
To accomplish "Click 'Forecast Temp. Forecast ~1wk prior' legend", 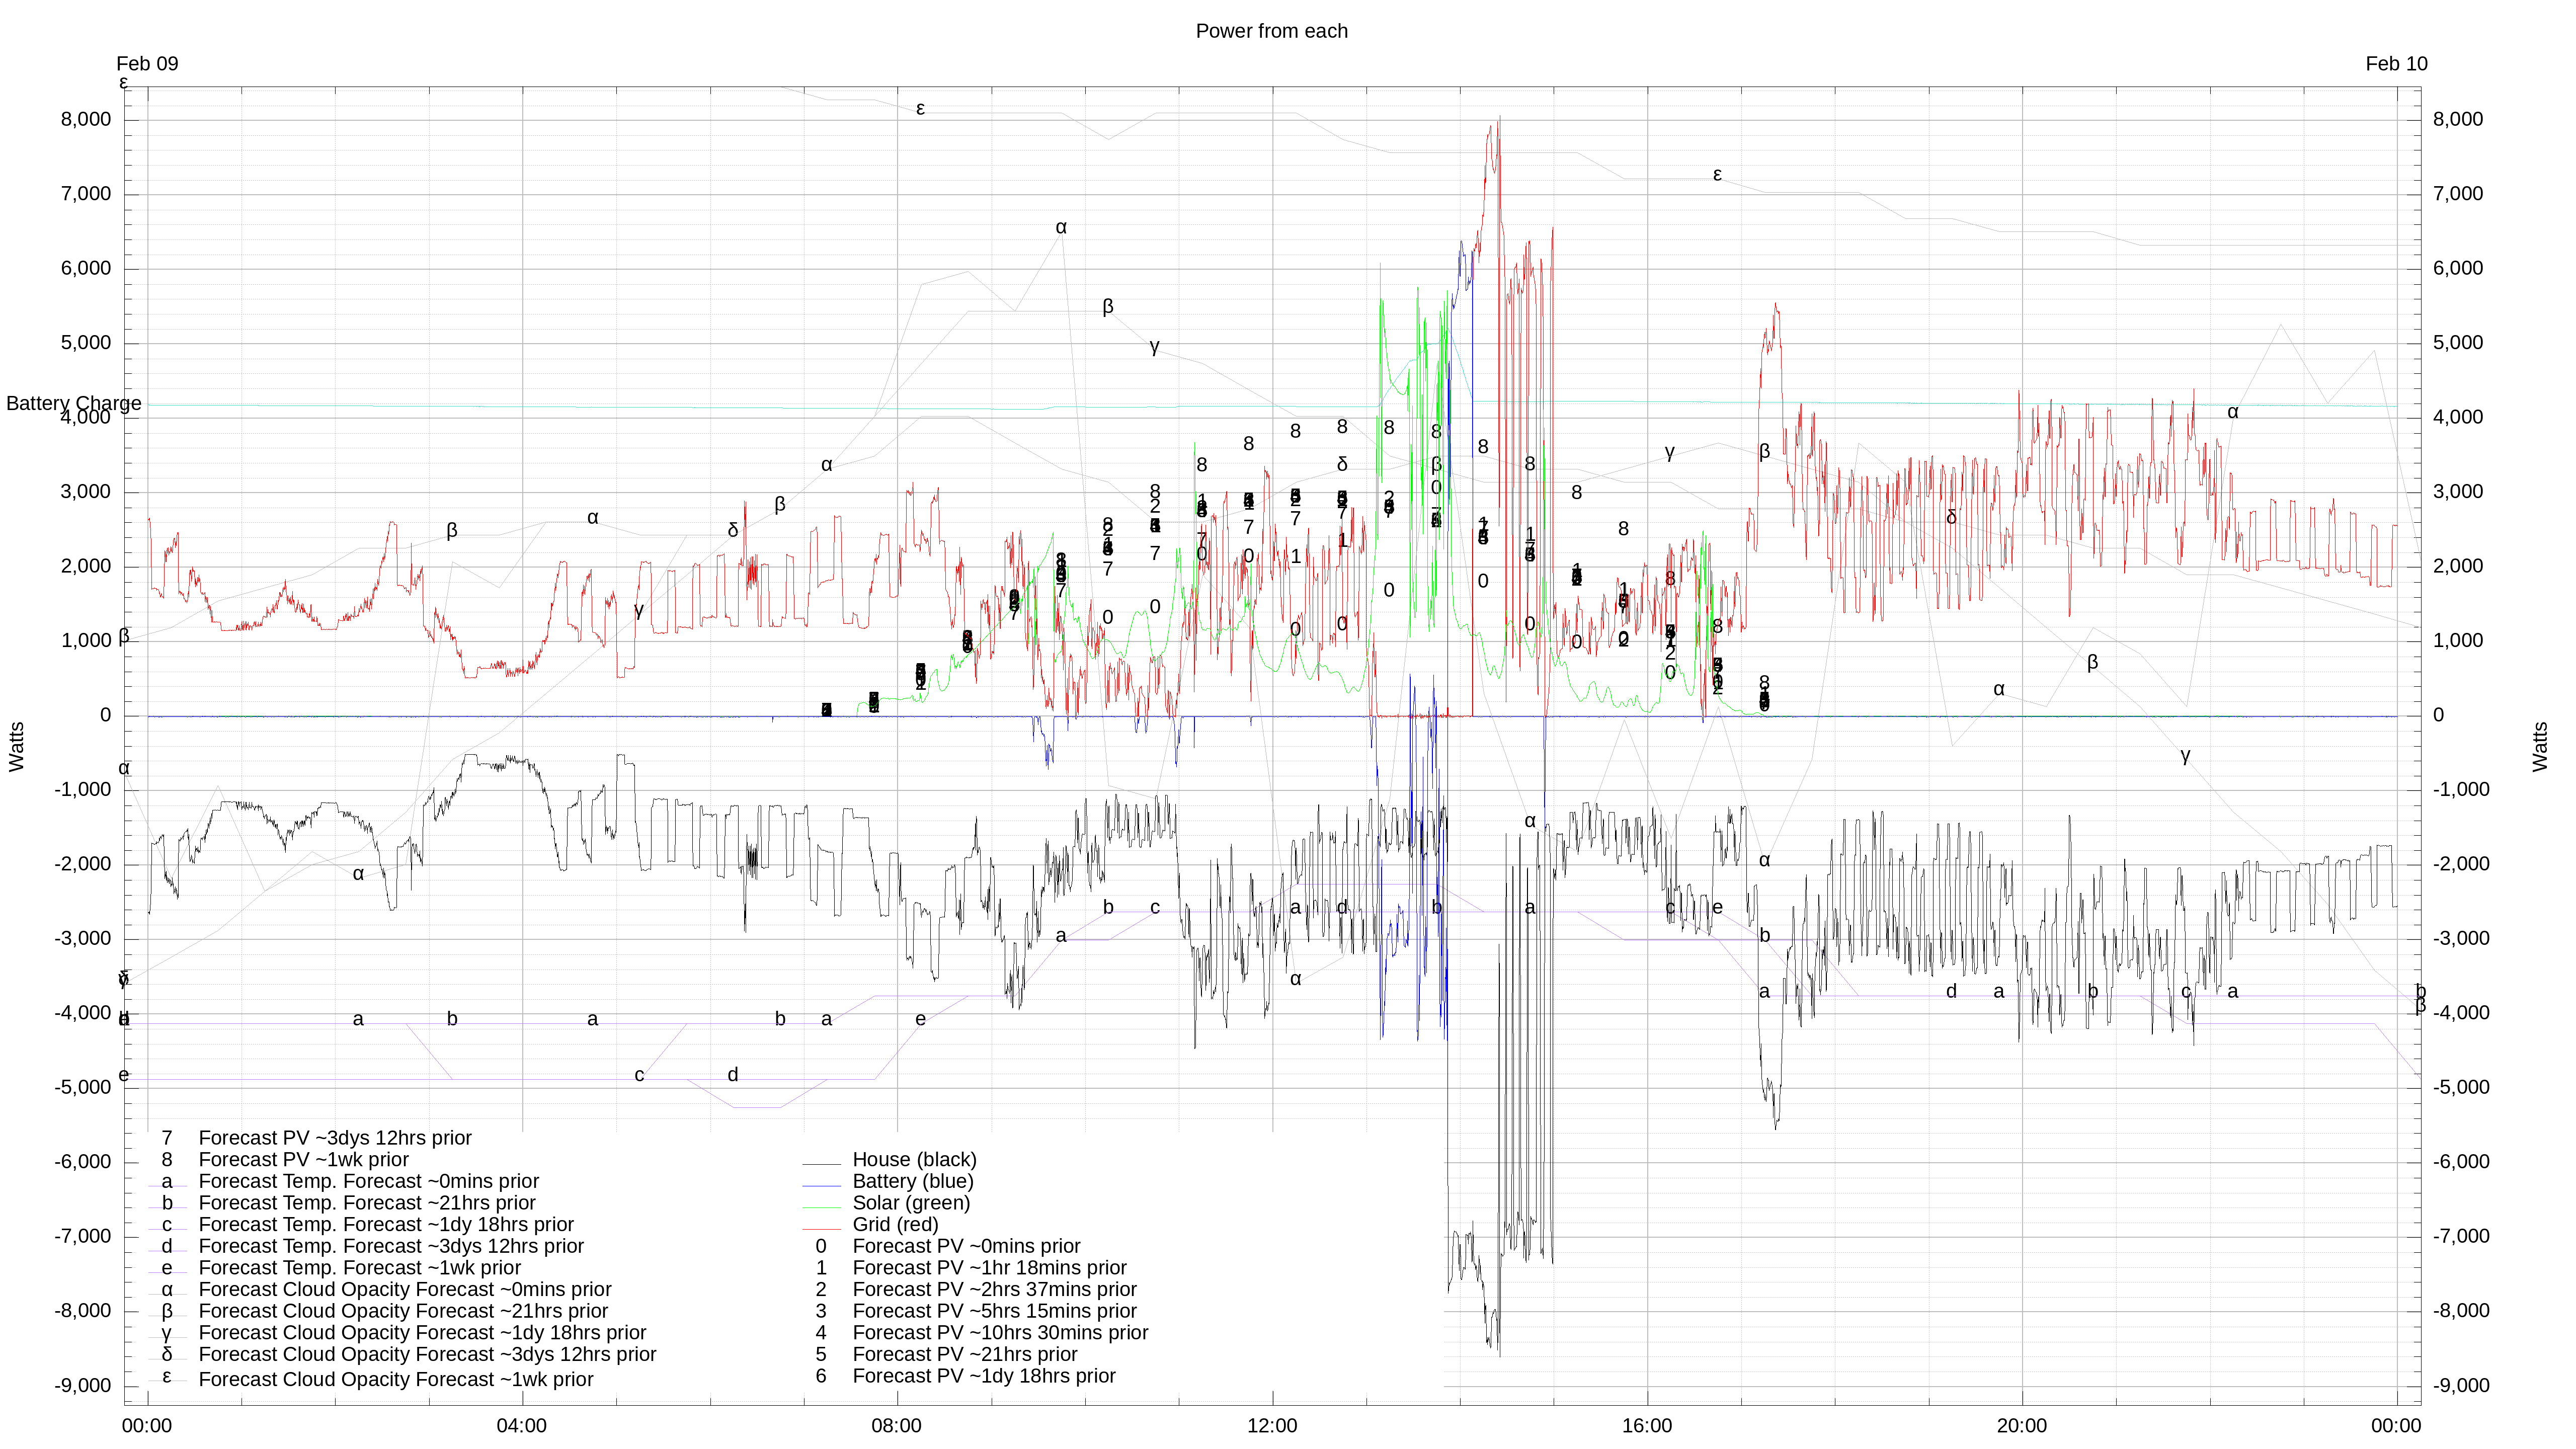I will [x=360, y=1268].
